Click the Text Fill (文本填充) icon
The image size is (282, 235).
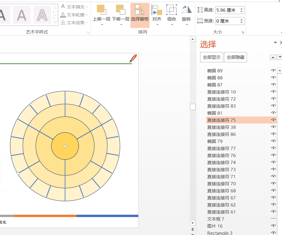pyautogui.click(x=63, y=6)
